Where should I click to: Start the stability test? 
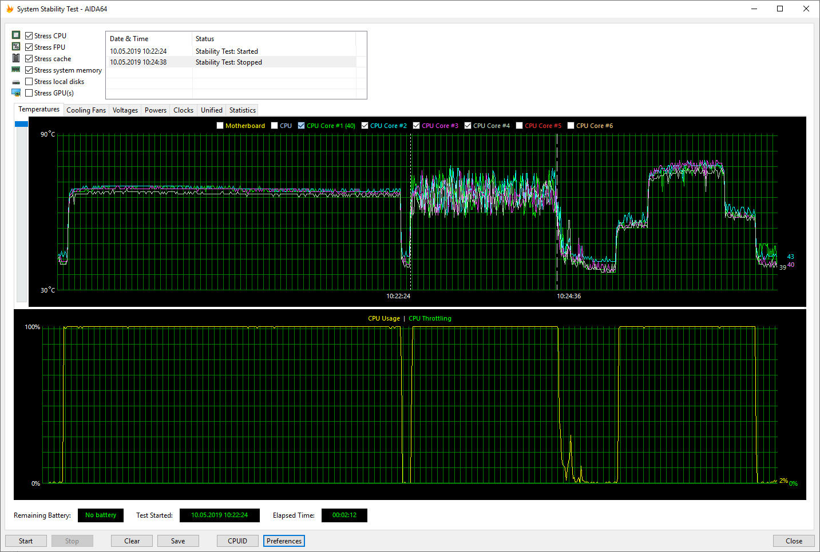coord(26,541)
